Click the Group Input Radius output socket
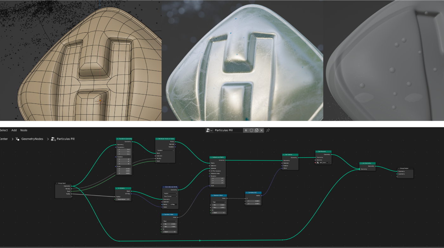 click(72, 194)
